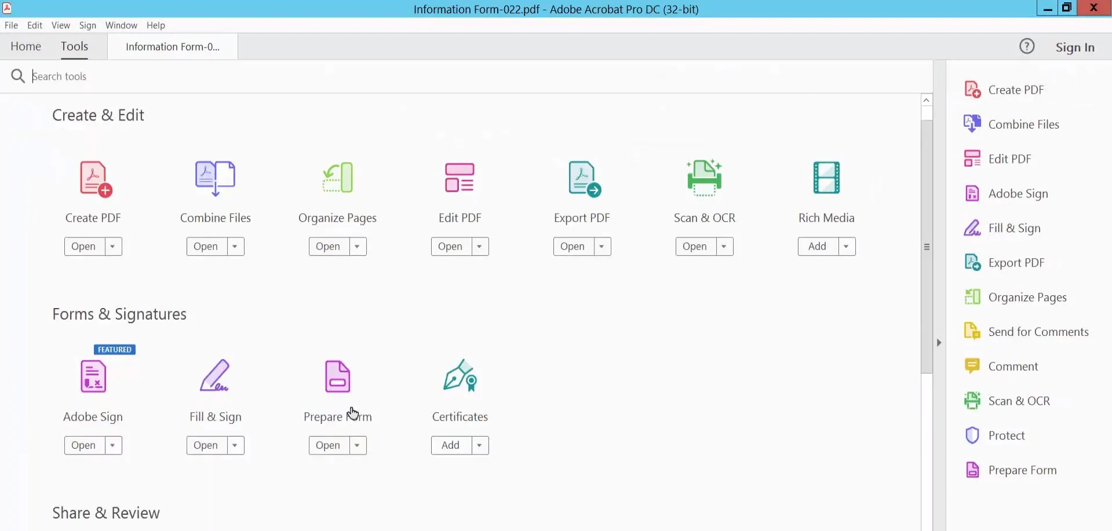Click the Edit PDF tool icon in main panel
1112x531 pixels.
pos(460,177)
